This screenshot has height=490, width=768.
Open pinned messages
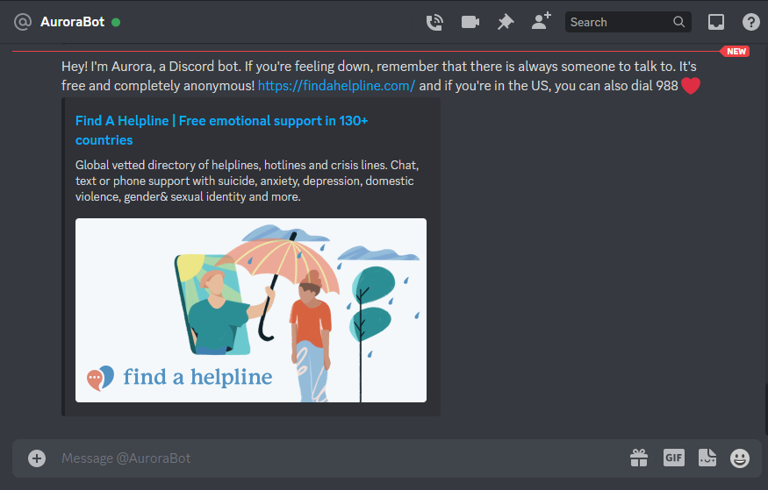tap(506, 22)
